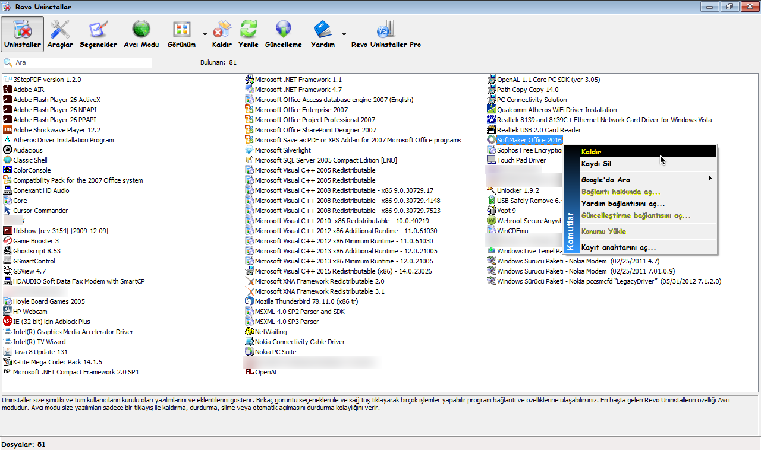Viewport: 761px width, 451px height.
Task: Select ColorConsole icon
Action: (x=8, y=170)
